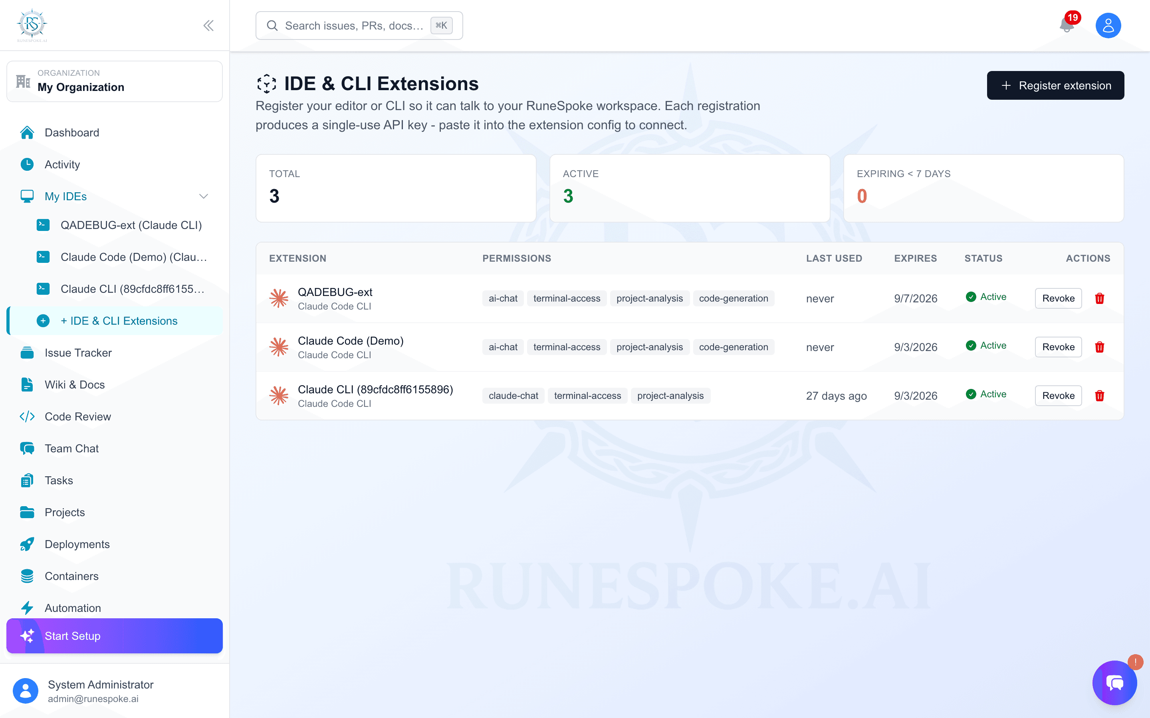Click the Issue Tracker icon
Image resolution: width=1150 pixels, height=718 pixels.
pos(27,353)
